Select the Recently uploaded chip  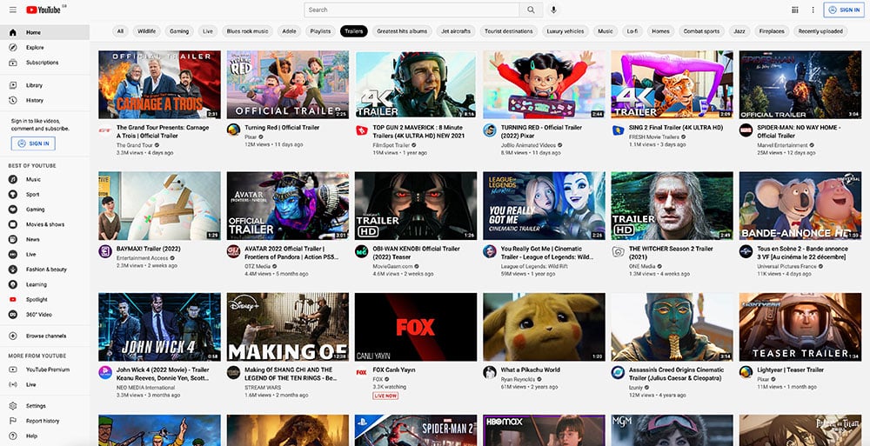pyautogui.click(x=820, y=31)
